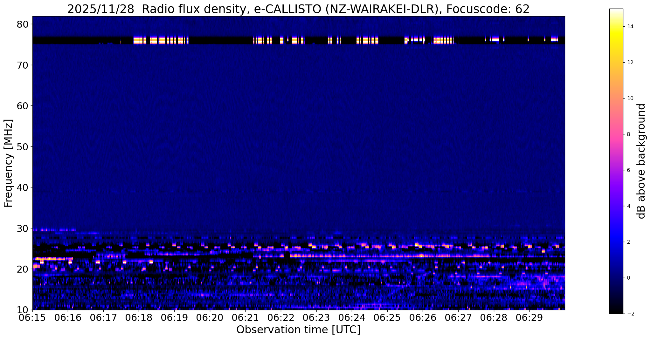The width and height of the screenshot is (651, 339).
Task: Select the 10 MHz frequency tick label
Action: (22, 310)
